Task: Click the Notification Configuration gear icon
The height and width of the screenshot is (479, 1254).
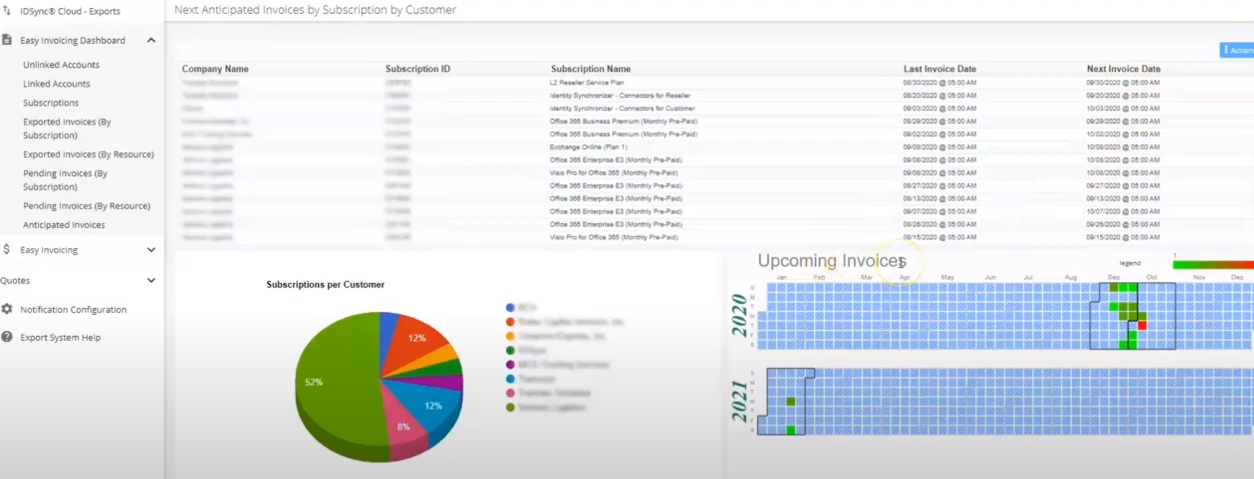Action: (x=7, y=309)
